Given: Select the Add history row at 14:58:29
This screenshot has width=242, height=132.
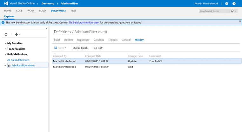Looking at the screenshot, I should pos(147,67).
